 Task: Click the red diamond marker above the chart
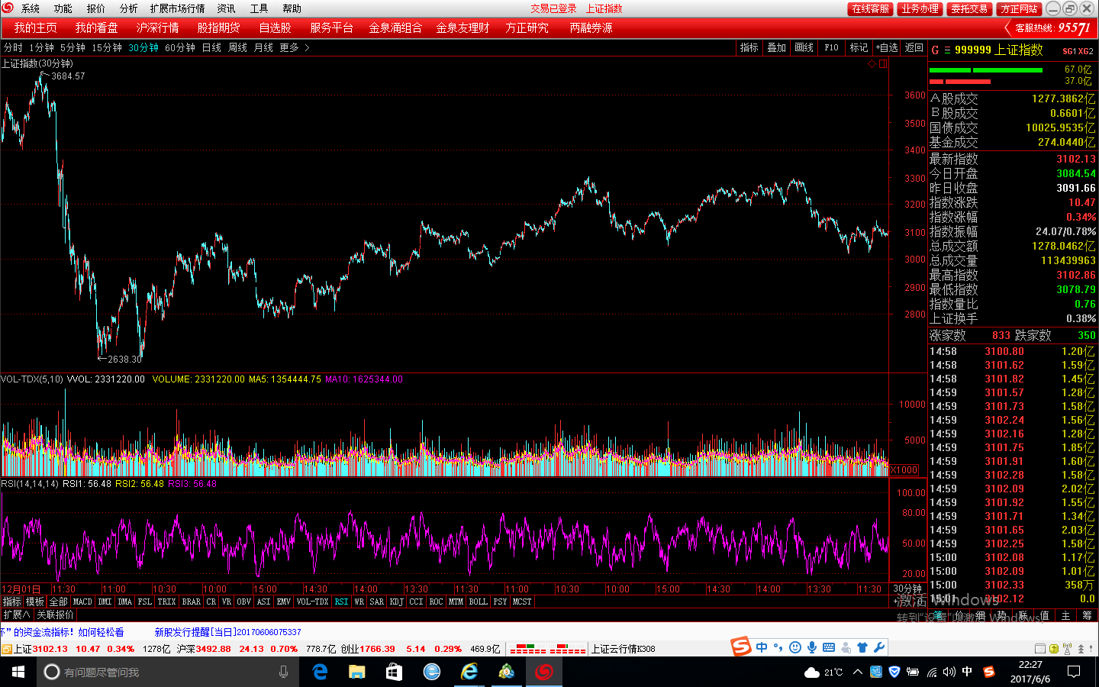[x=872, y=64]
